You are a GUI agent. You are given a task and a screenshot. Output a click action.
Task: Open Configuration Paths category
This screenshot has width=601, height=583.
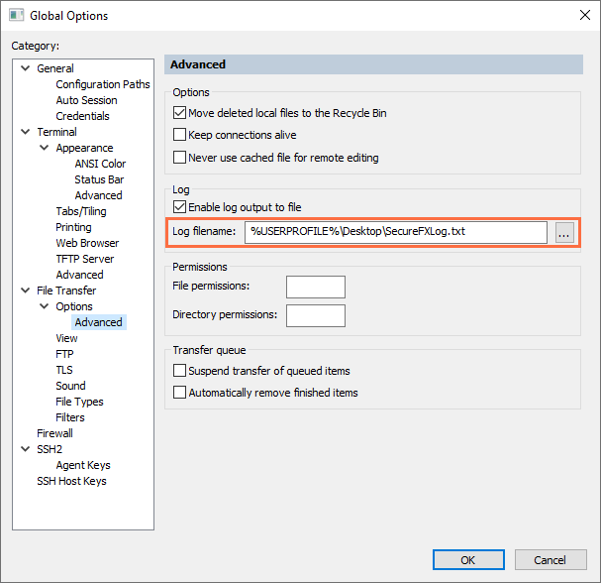(x=103, y=84)
